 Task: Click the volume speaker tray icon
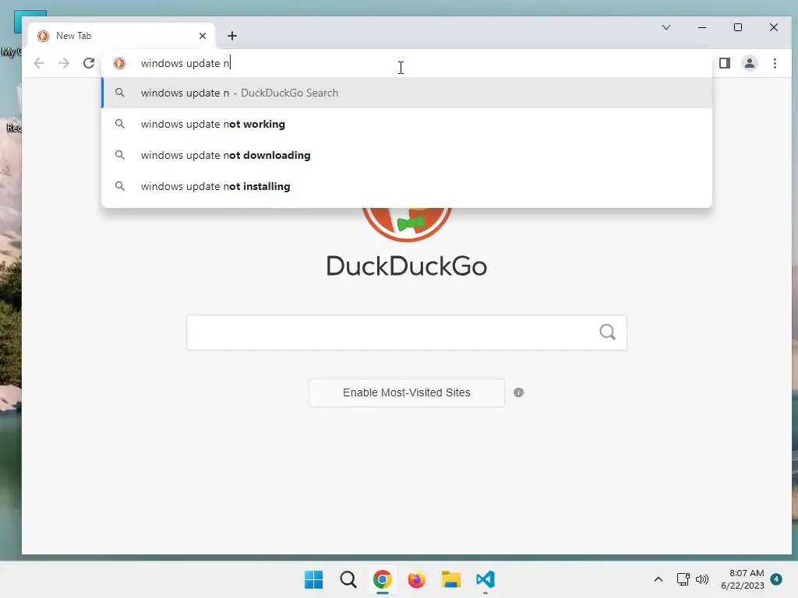(x=702, y=579)
